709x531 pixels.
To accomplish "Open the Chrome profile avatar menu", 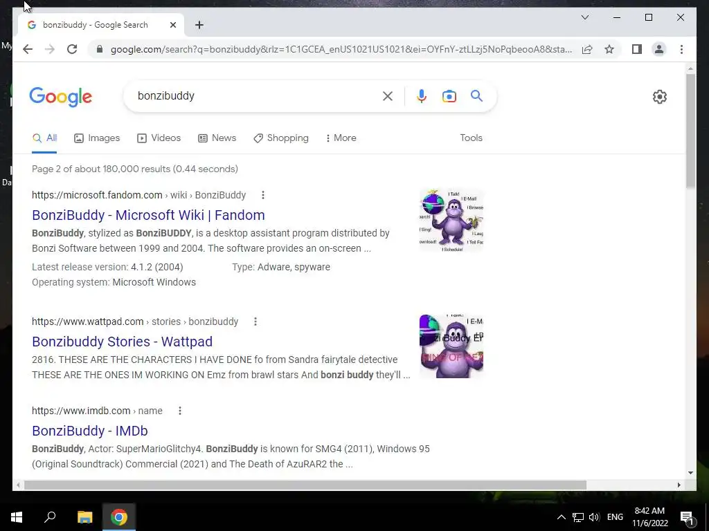I will [659, 49].
